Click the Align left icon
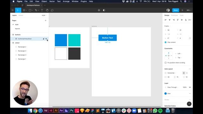The height and width of the screenshot is (114, 203). click(x=166, y=20)
